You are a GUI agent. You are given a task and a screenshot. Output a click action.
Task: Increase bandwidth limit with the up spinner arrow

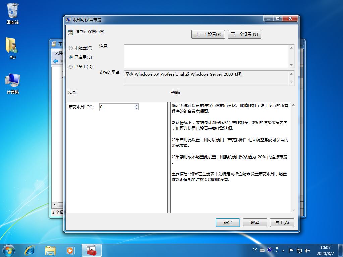click(136, 105)
